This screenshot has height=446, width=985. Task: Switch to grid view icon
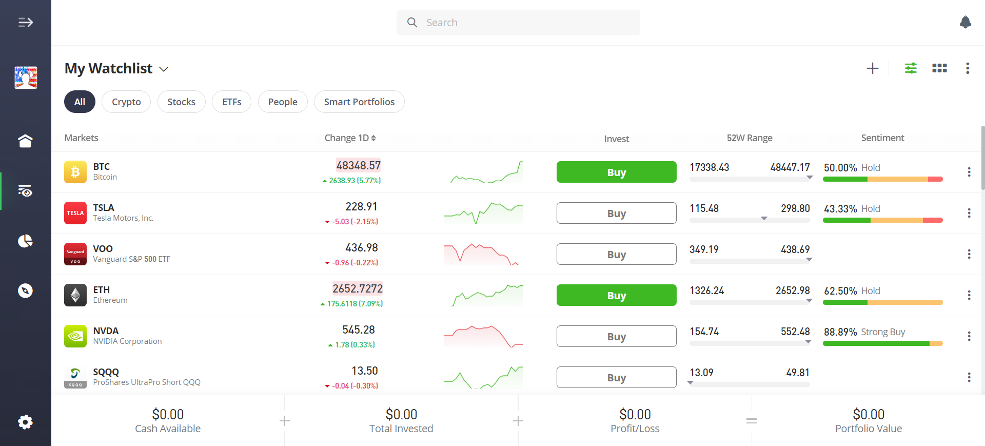tap(939, 68)
